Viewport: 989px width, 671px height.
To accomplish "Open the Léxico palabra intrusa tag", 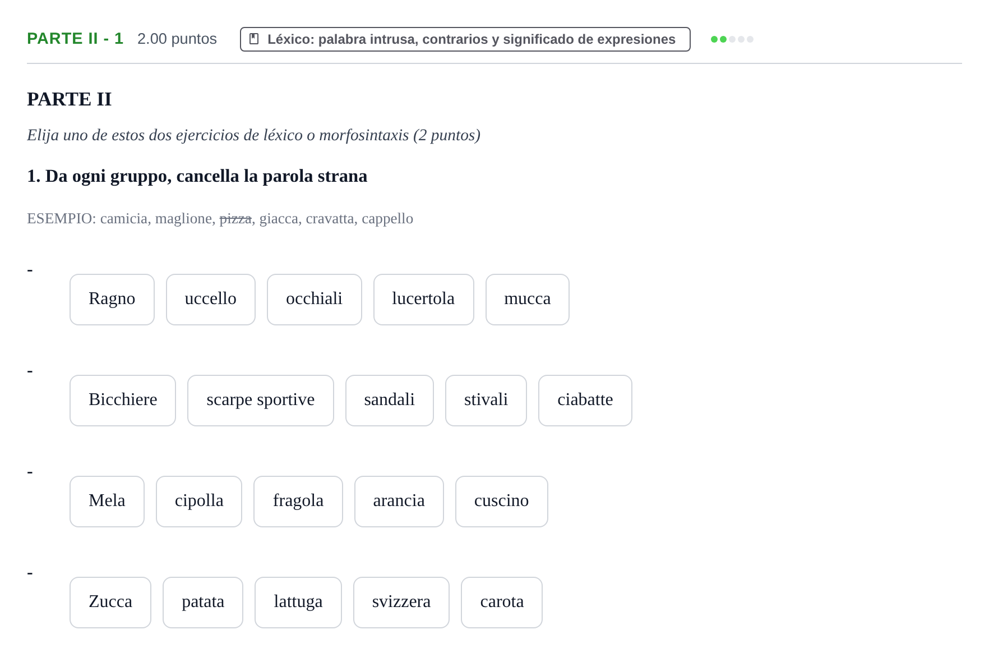I will click(465, 39).
